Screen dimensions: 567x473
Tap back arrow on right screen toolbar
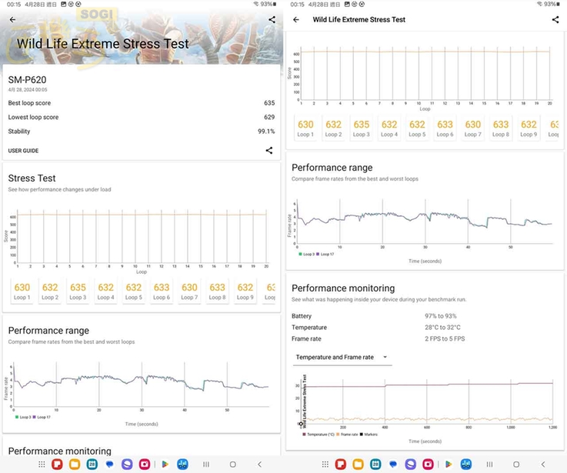[x=296, y=19]
